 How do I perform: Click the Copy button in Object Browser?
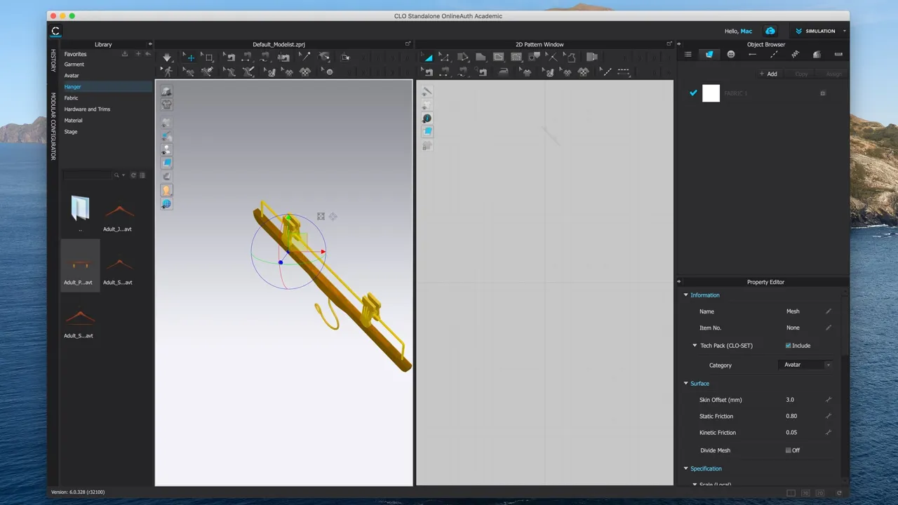[x=801, y=74]
